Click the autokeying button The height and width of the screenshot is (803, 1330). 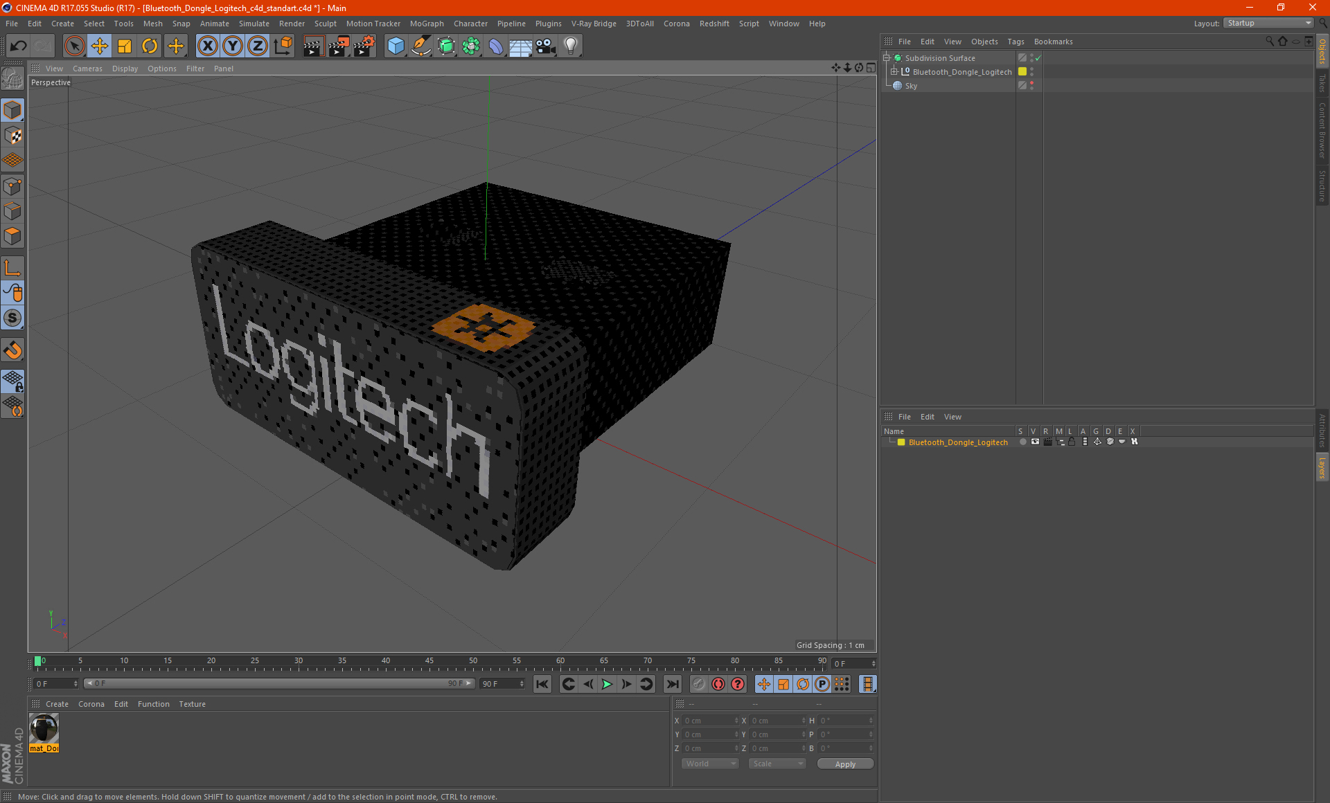(x=718, y=684)
